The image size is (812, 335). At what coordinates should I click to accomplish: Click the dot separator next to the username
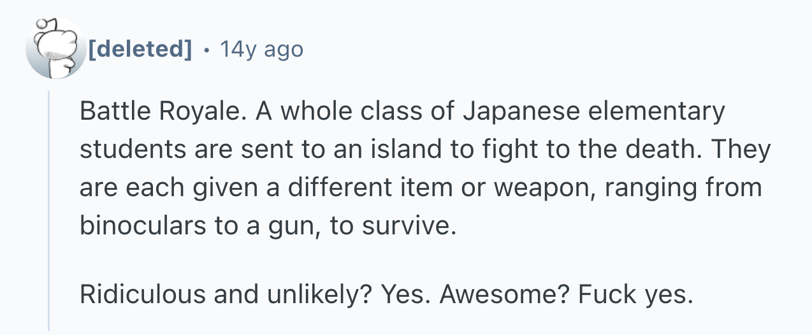[x=204, y=49]
